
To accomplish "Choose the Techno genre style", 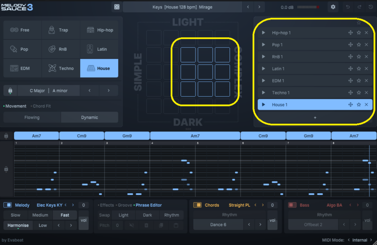I will tap(61, 68).
